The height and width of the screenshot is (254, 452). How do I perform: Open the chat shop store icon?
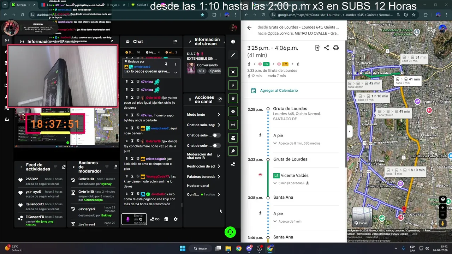click(x=166, y=219)
